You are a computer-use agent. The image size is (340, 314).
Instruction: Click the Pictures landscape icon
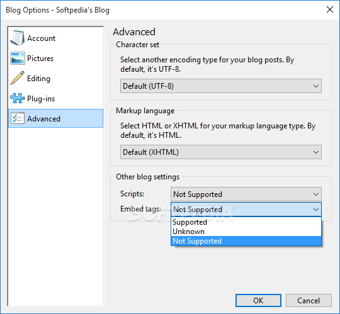(x=18, y=58)
